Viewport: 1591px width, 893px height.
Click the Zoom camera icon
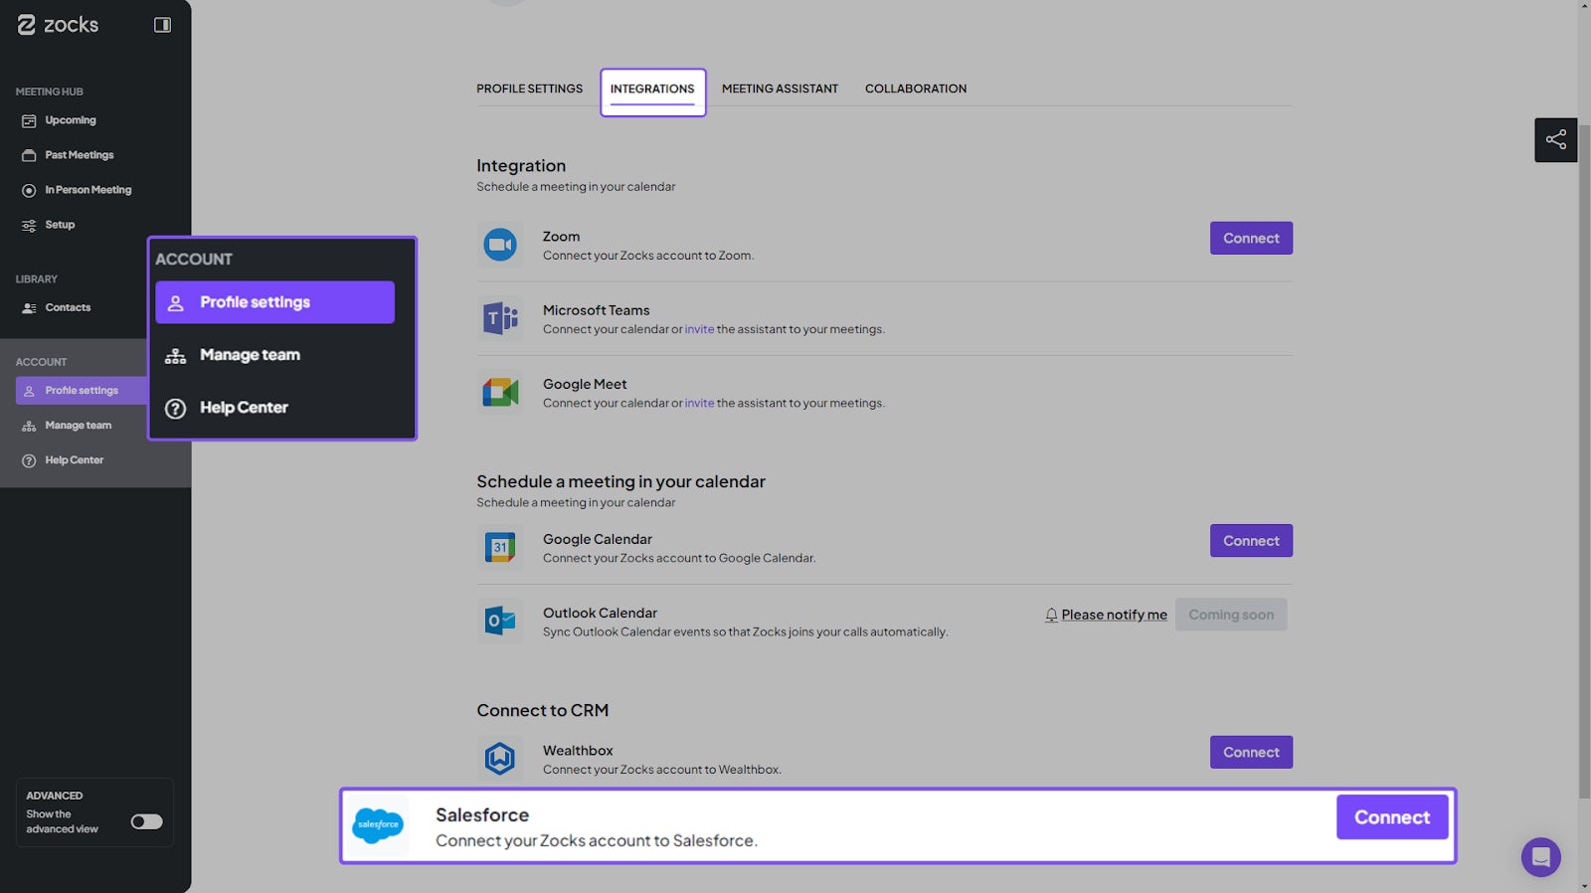click(499, 245)
